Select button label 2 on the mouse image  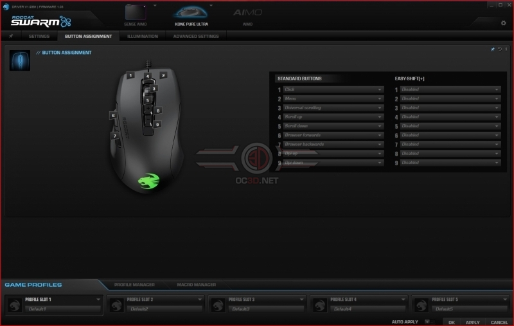(163, 76)
